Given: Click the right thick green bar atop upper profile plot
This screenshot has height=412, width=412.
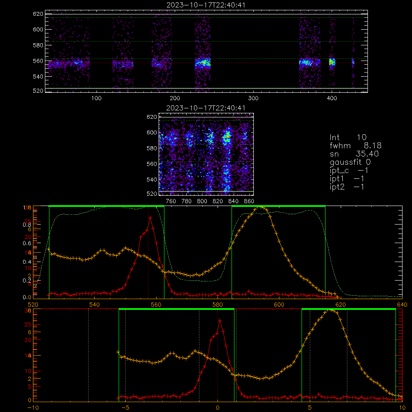Looking at the screenshot, I should [279, 206].
